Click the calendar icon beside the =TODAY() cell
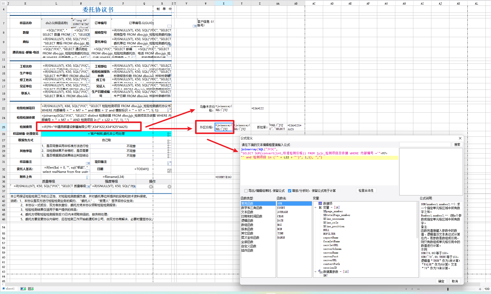 pos(169,171)
